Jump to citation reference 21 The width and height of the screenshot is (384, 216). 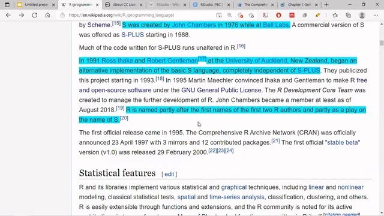coord(275,141)
